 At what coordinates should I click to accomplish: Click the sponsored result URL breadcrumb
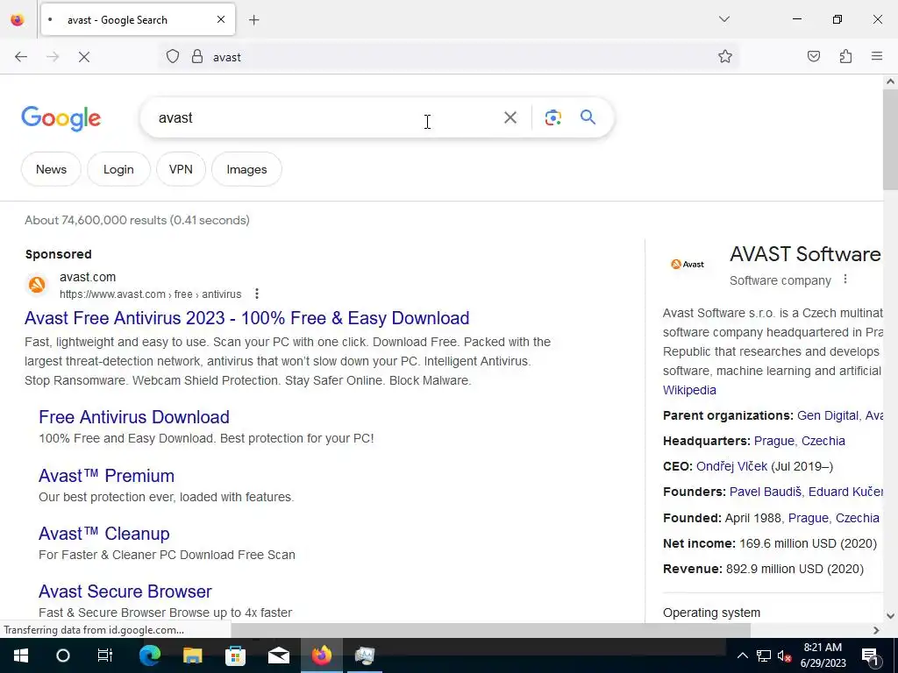(151, 294)
